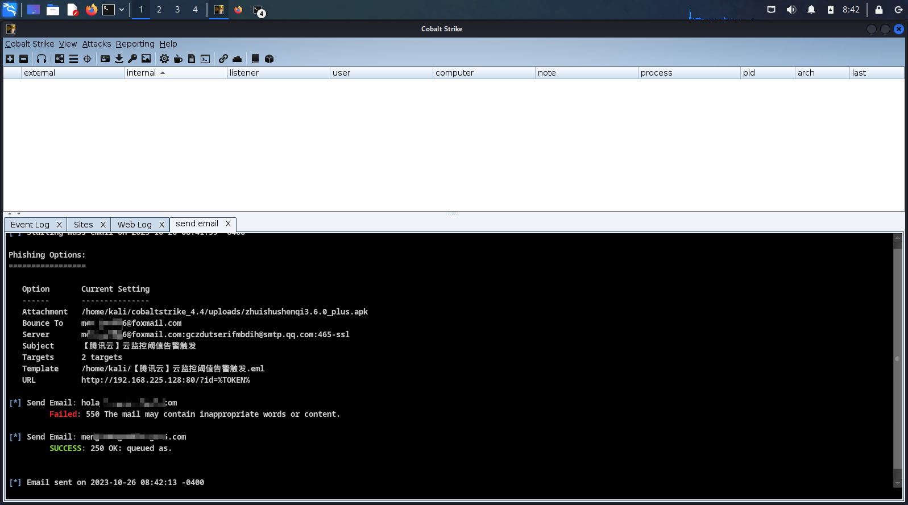This screenshot has height=505, width=908.
Task: Open the Reporting menu
Action: point(135,44)
